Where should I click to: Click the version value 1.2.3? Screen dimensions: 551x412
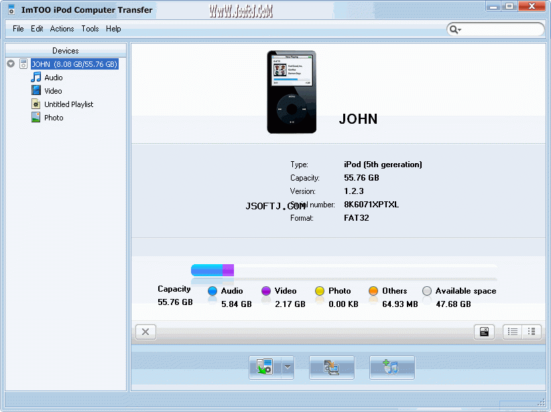(x=354, y=191)
